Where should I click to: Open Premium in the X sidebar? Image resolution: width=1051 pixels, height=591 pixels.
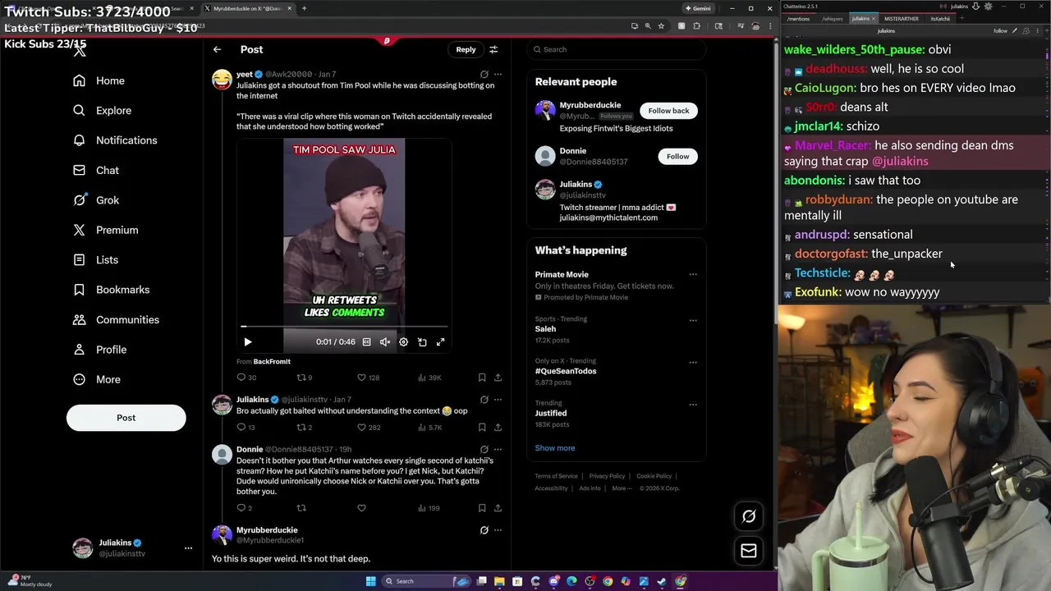point(104,230)
